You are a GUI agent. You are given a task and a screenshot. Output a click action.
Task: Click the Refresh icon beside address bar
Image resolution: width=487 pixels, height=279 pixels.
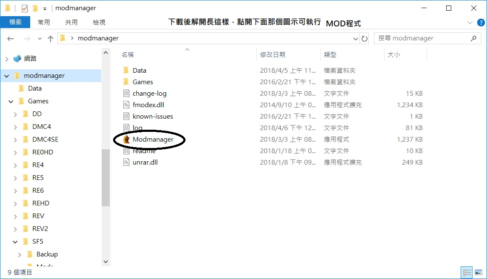(x=365, y=39)
